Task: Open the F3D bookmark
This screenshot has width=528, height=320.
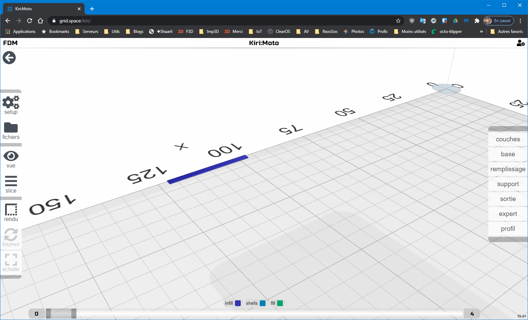Action: (x=186, y=32)
